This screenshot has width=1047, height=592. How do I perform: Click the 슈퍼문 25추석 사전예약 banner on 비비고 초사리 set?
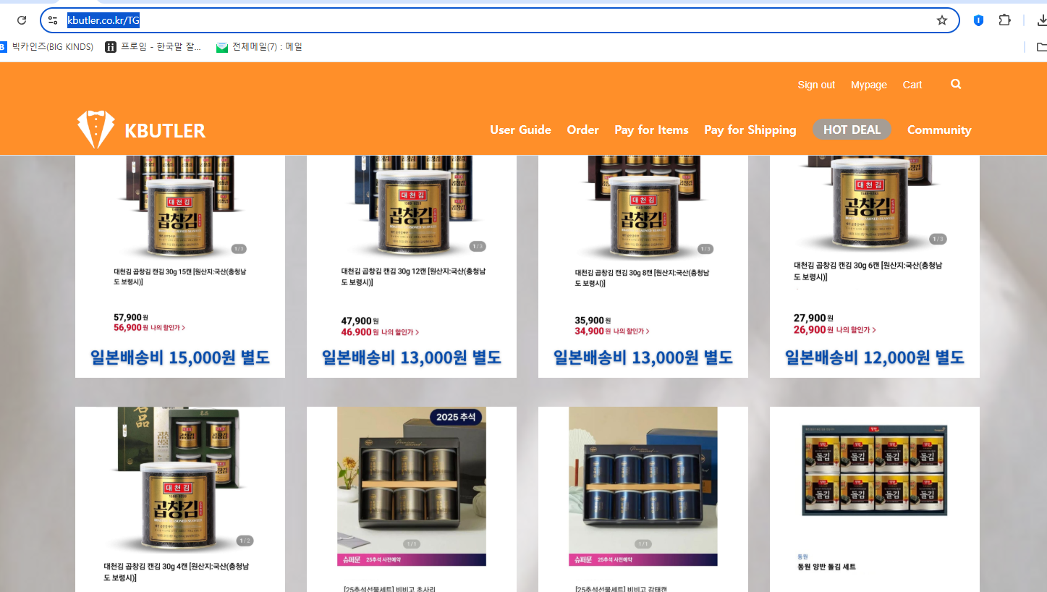click(412, 560)
